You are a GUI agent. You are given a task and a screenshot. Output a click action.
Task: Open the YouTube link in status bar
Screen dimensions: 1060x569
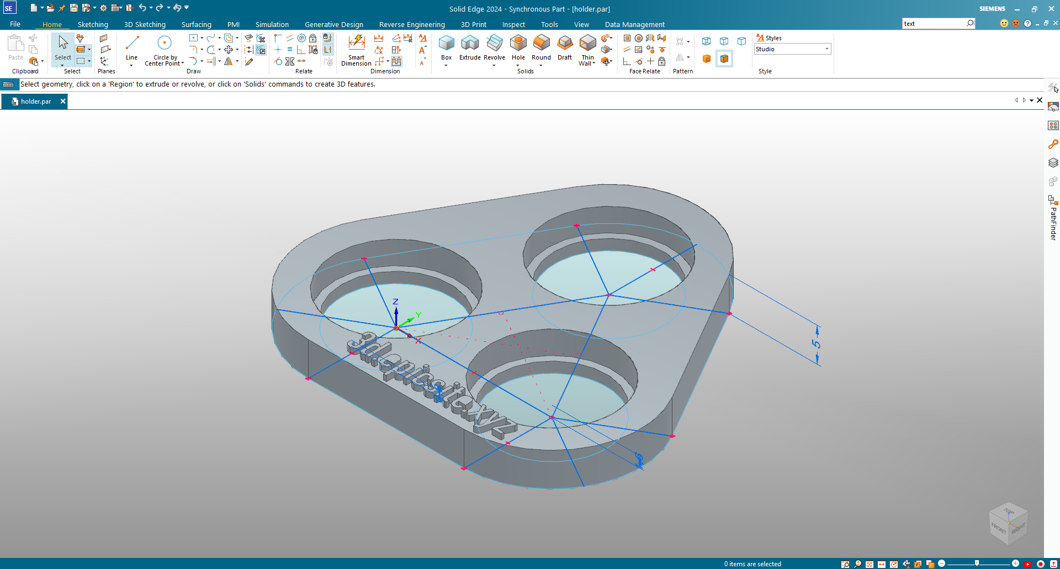1027,564
